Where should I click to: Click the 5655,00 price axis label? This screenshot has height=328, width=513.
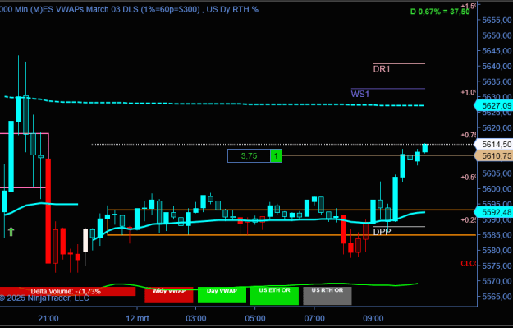(x=497, y=20)
